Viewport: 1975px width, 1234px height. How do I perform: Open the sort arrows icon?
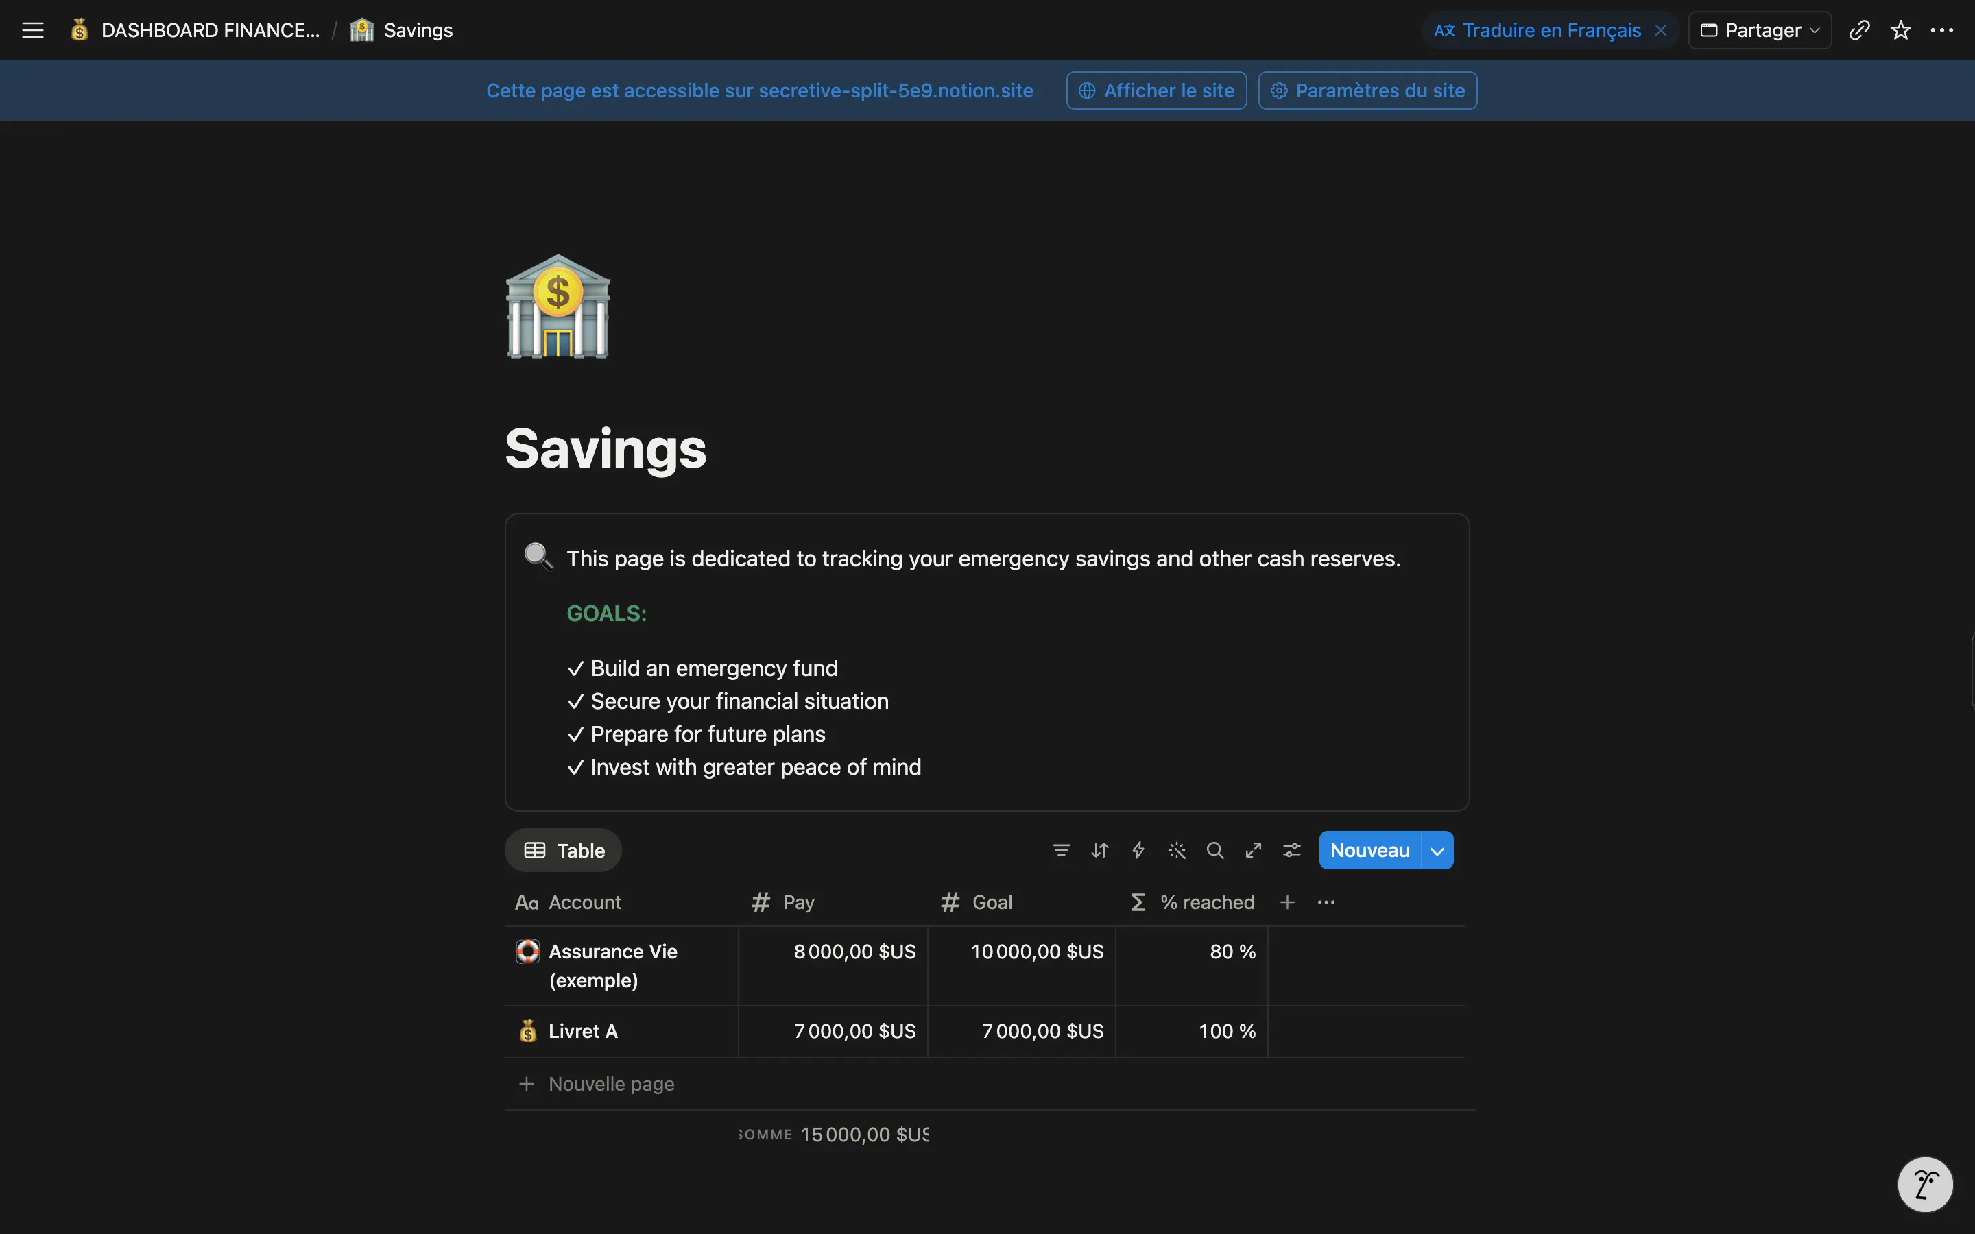tap(1099, 850)
